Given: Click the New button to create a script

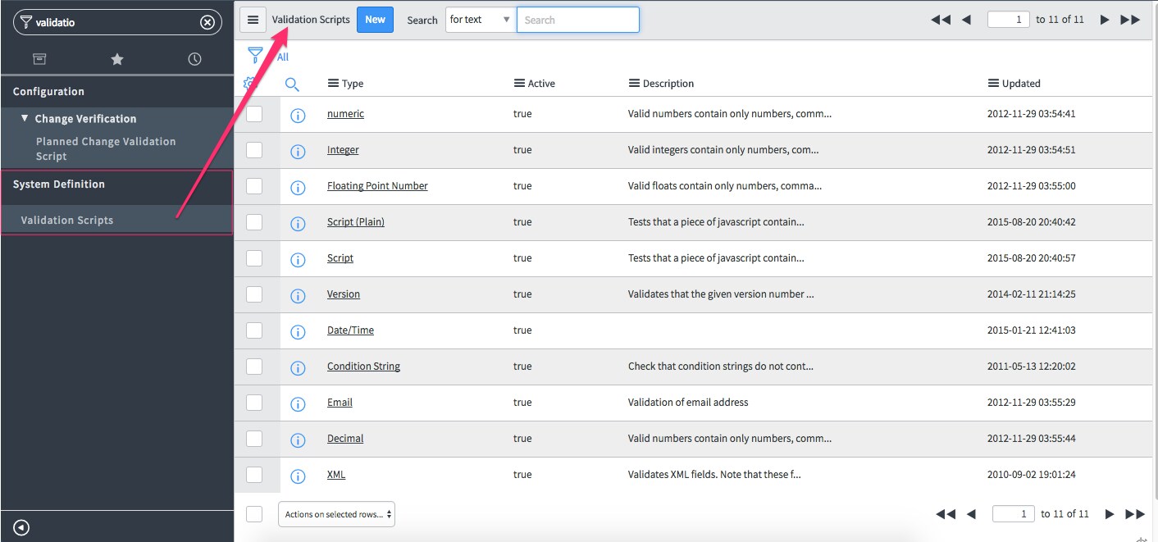Looking at the screenshot, I should point(375,19).
